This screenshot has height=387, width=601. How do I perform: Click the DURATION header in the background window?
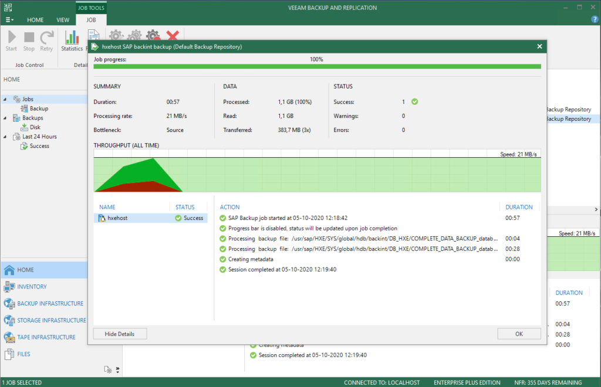[x=569, y=293]
